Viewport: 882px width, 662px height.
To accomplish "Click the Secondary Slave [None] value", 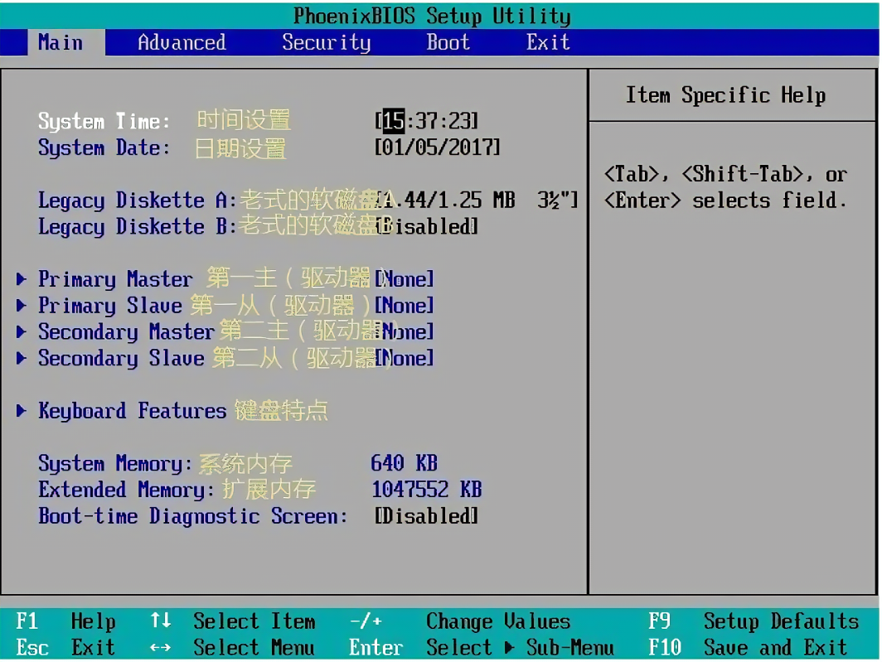I will point(405,358).
